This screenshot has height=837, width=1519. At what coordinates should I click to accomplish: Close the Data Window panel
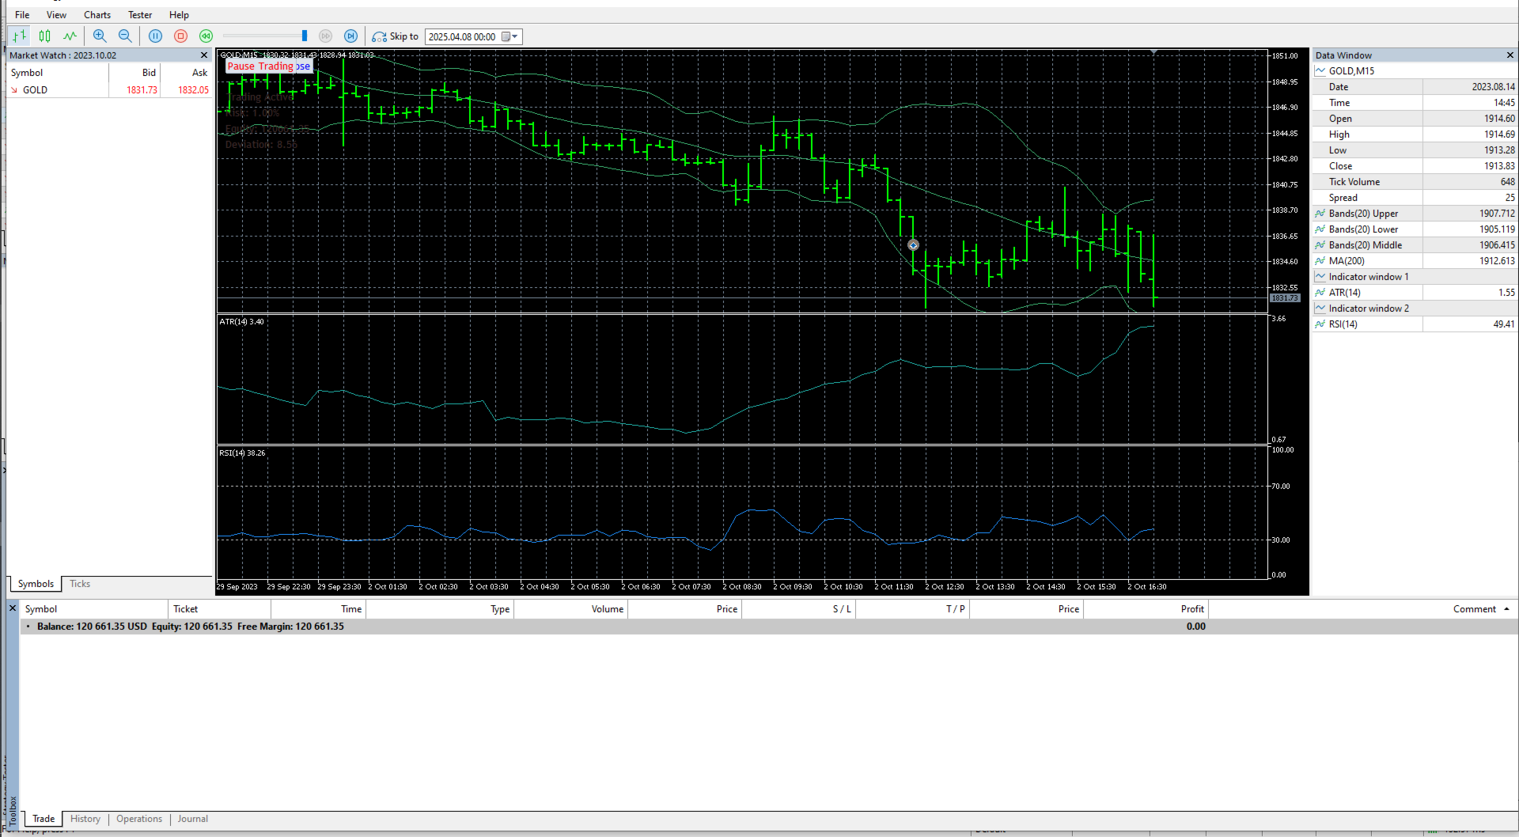point(1510,55)
